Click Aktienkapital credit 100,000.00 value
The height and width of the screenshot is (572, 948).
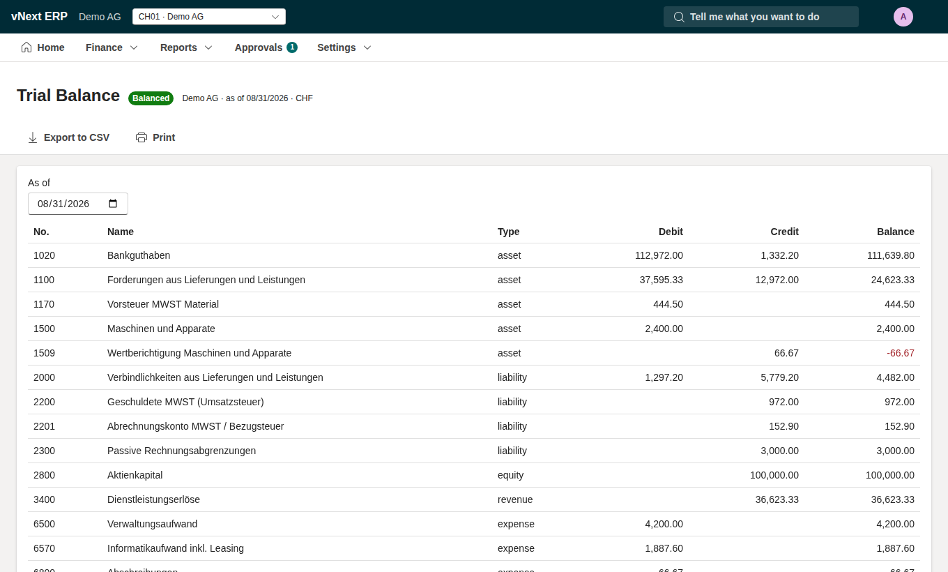(x=774, y=475)
